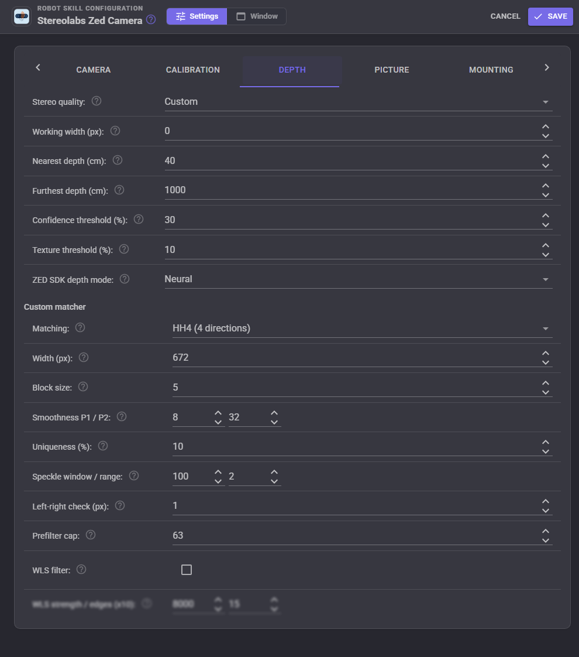View help for Texture threshold (%)
This screenshot has width=579, height=657.
point(124,249)
